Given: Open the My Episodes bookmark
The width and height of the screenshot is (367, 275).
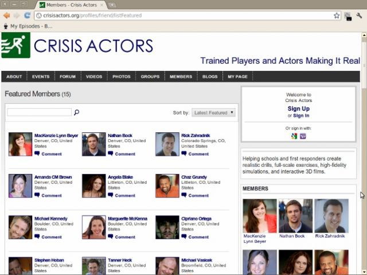Looking at the screenshot, I should 28,26.
